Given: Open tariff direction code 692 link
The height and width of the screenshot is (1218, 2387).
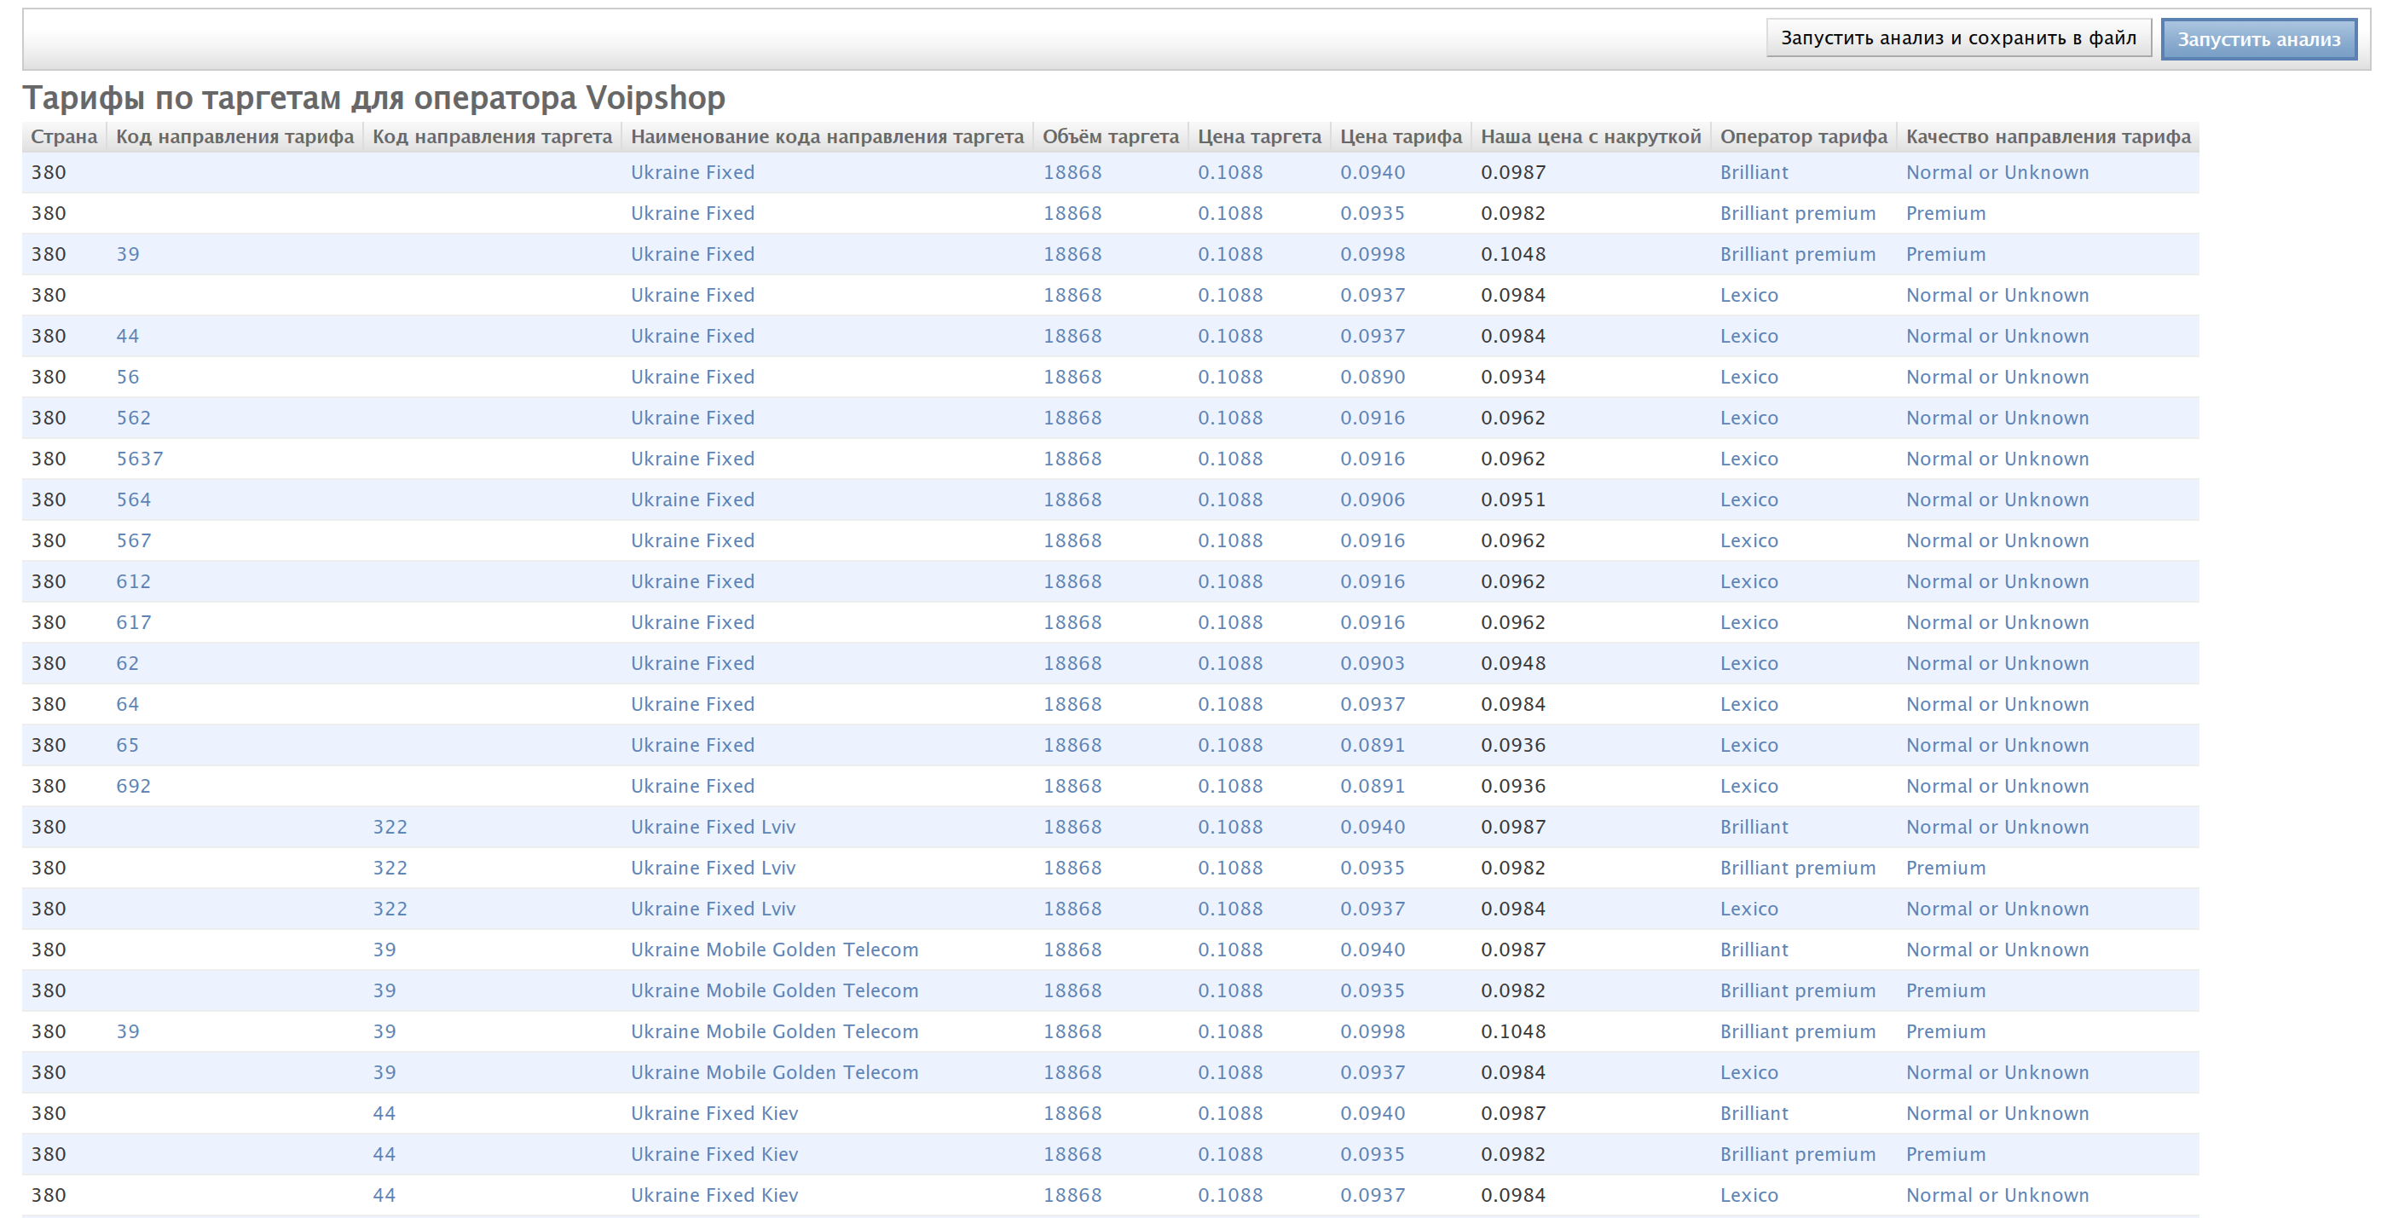Looking at the screenshot, I should (134, 786).
